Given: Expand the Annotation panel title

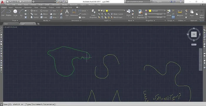Looking at the screenshot, I should tap(76, 20).
